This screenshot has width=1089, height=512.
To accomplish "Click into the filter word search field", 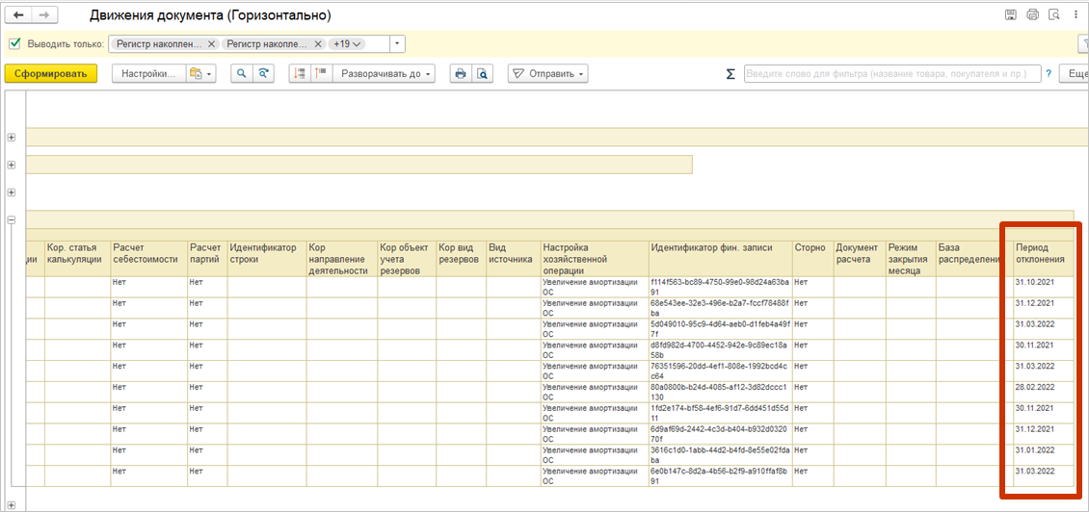I will point(891,74).
